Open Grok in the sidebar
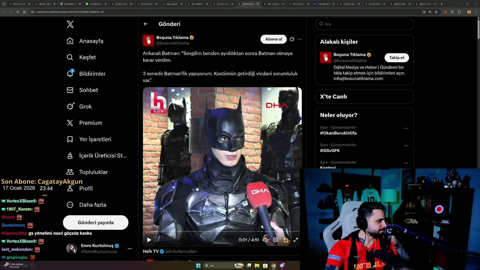 (x=79, y=106)
